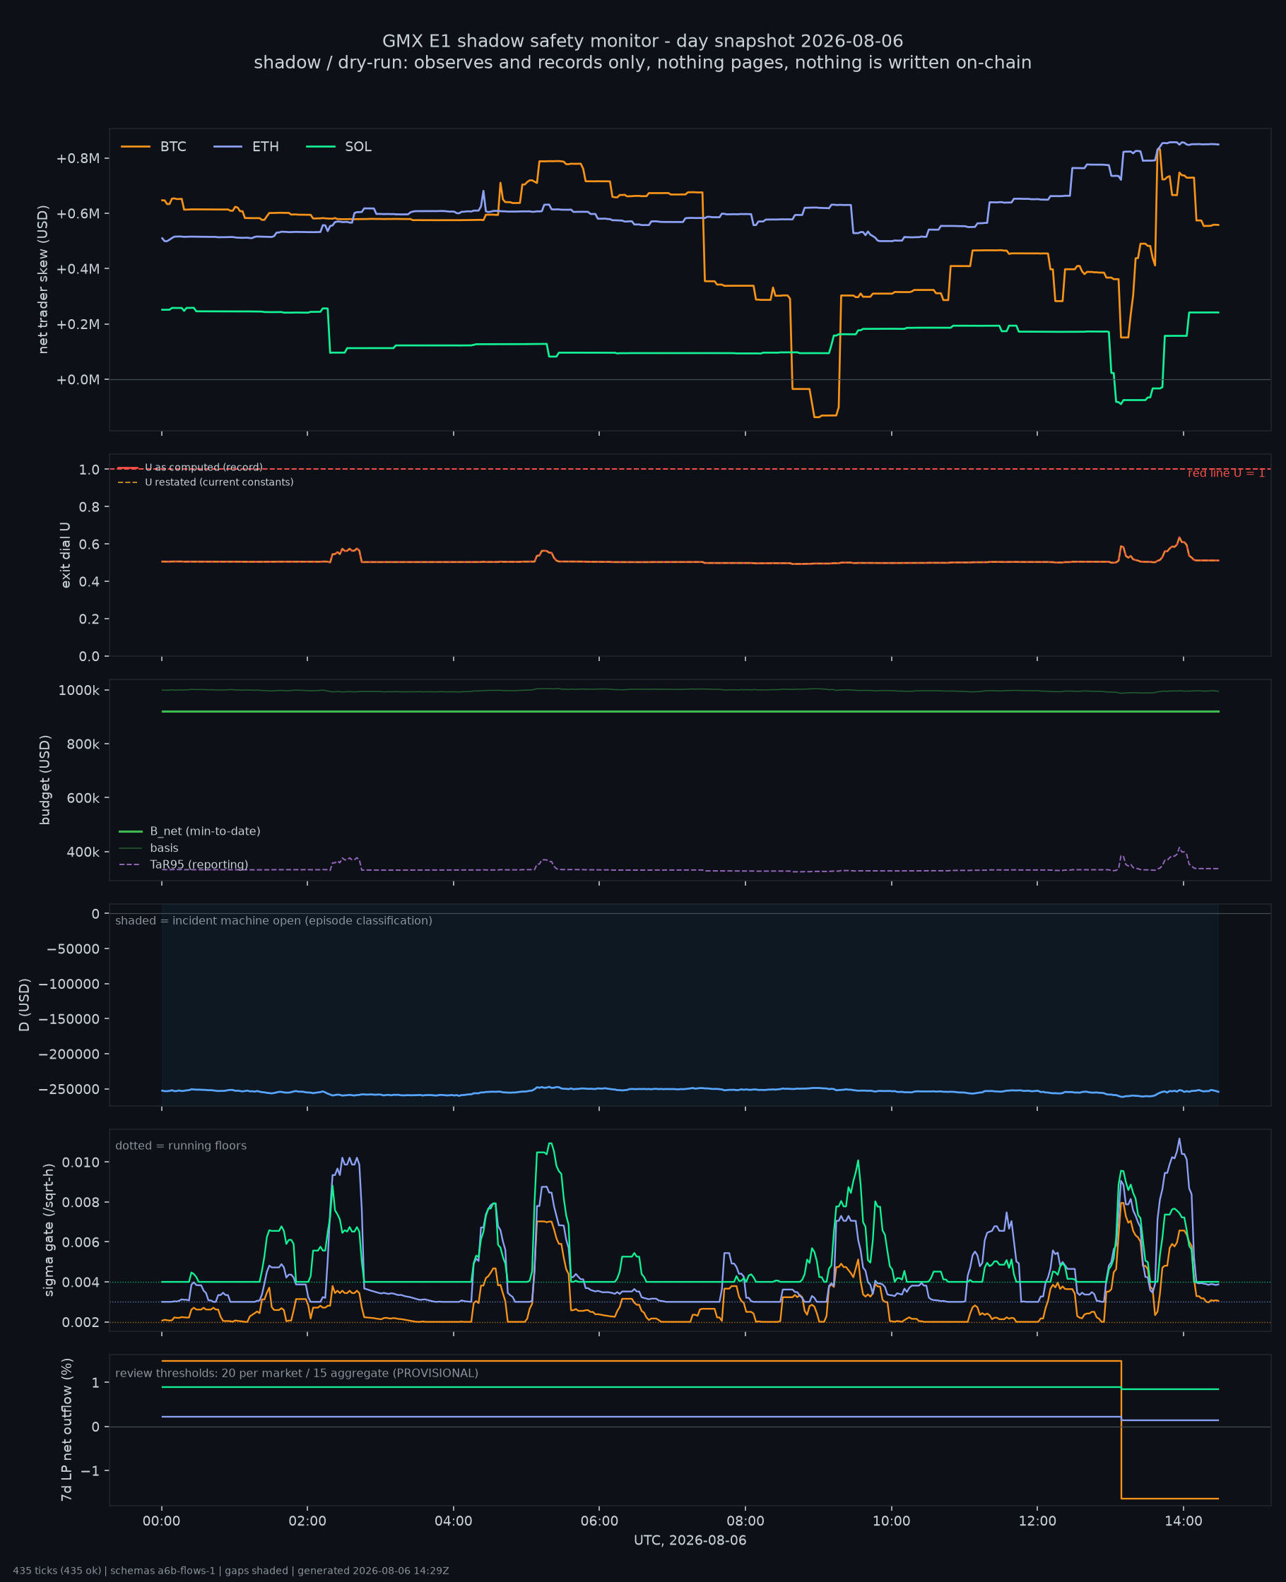Click the 02:00 time tick label
Viewport: 1286px width, 1582px height.
(x=307, y=1521)
